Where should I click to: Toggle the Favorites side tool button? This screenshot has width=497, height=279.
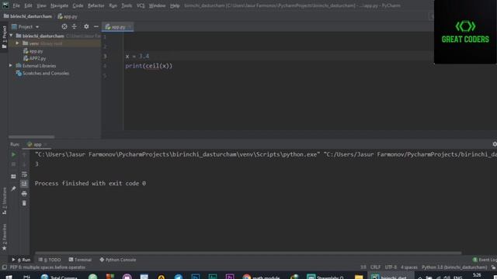point(4,237)
